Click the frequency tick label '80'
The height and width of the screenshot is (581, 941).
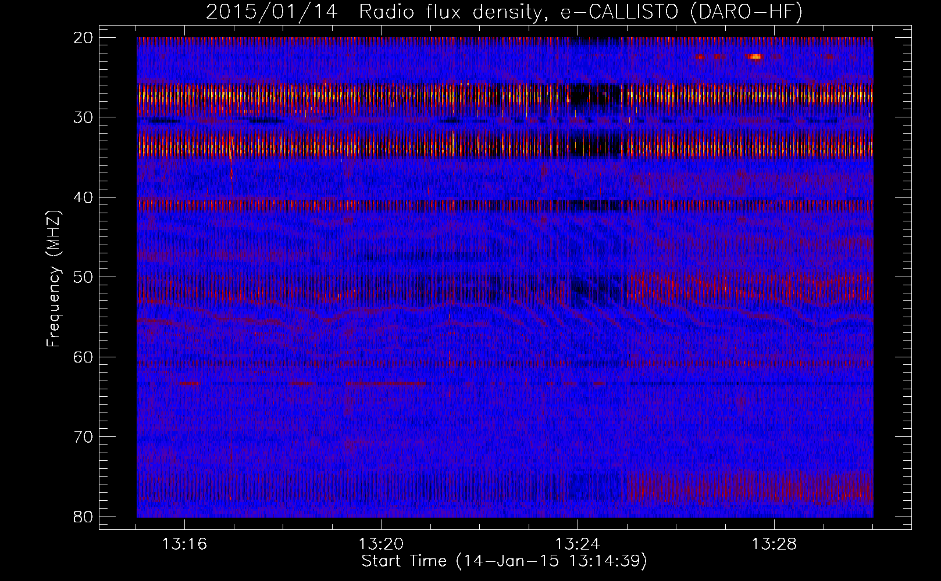[84, 517]
